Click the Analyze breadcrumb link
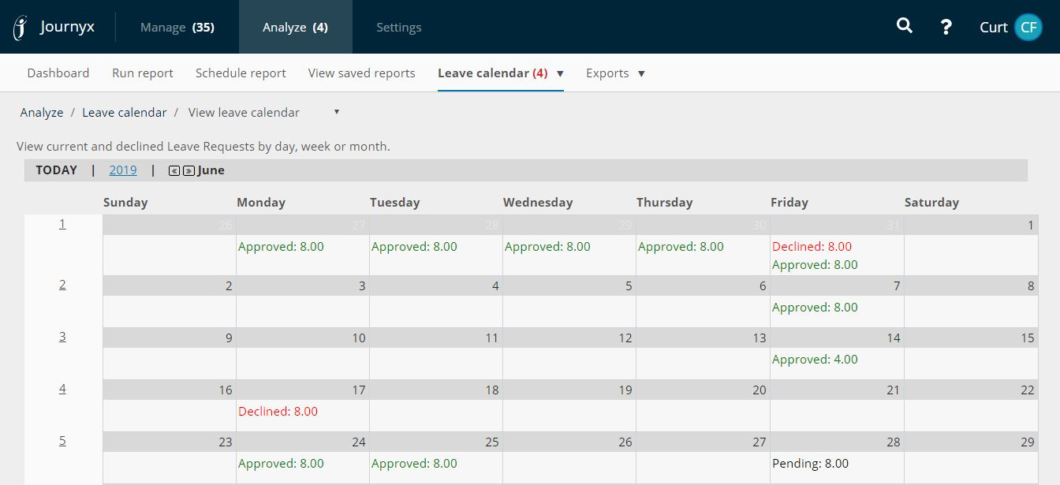The width and height of the screenshot is (1060, 485). [x=42, y=112]
